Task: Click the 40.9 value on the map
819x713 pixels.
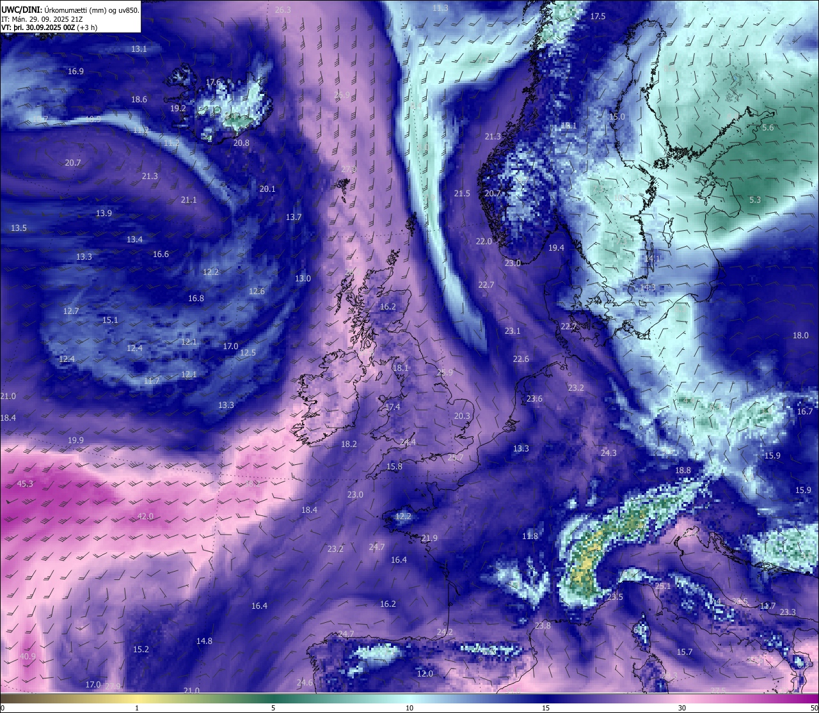Action: click(28, 657)
